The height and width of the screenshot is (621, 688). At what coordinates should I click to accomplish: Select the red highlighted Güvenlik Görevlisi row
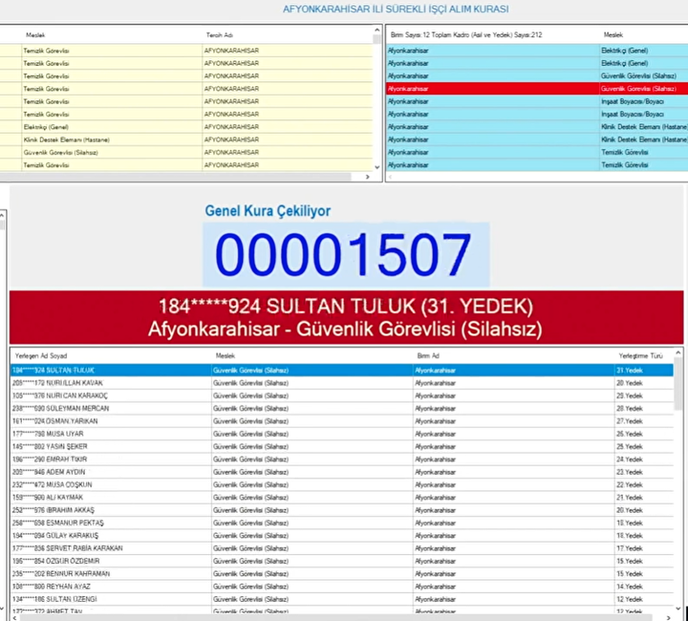[537, 89]
